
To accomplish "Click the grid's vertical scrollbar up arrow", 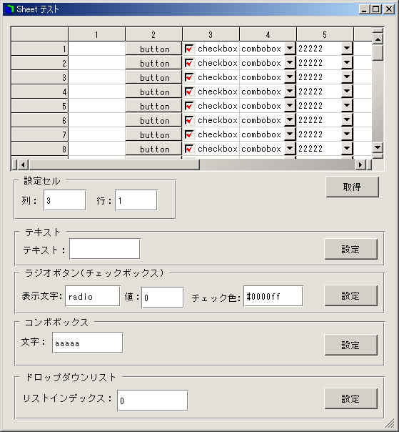I will pos(378,39).
